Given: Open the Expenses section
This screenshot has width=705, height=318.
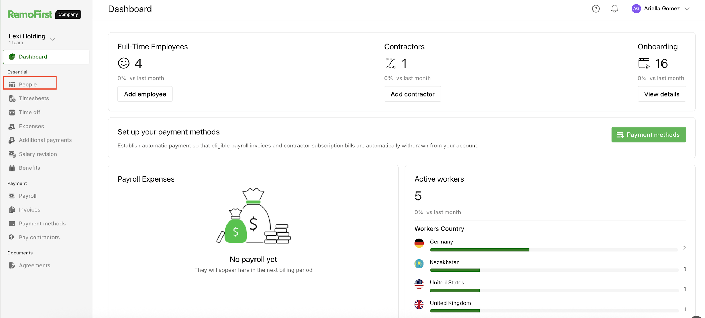Looking at the screenshot, I should pyautogui.click(x=31, y=126).
